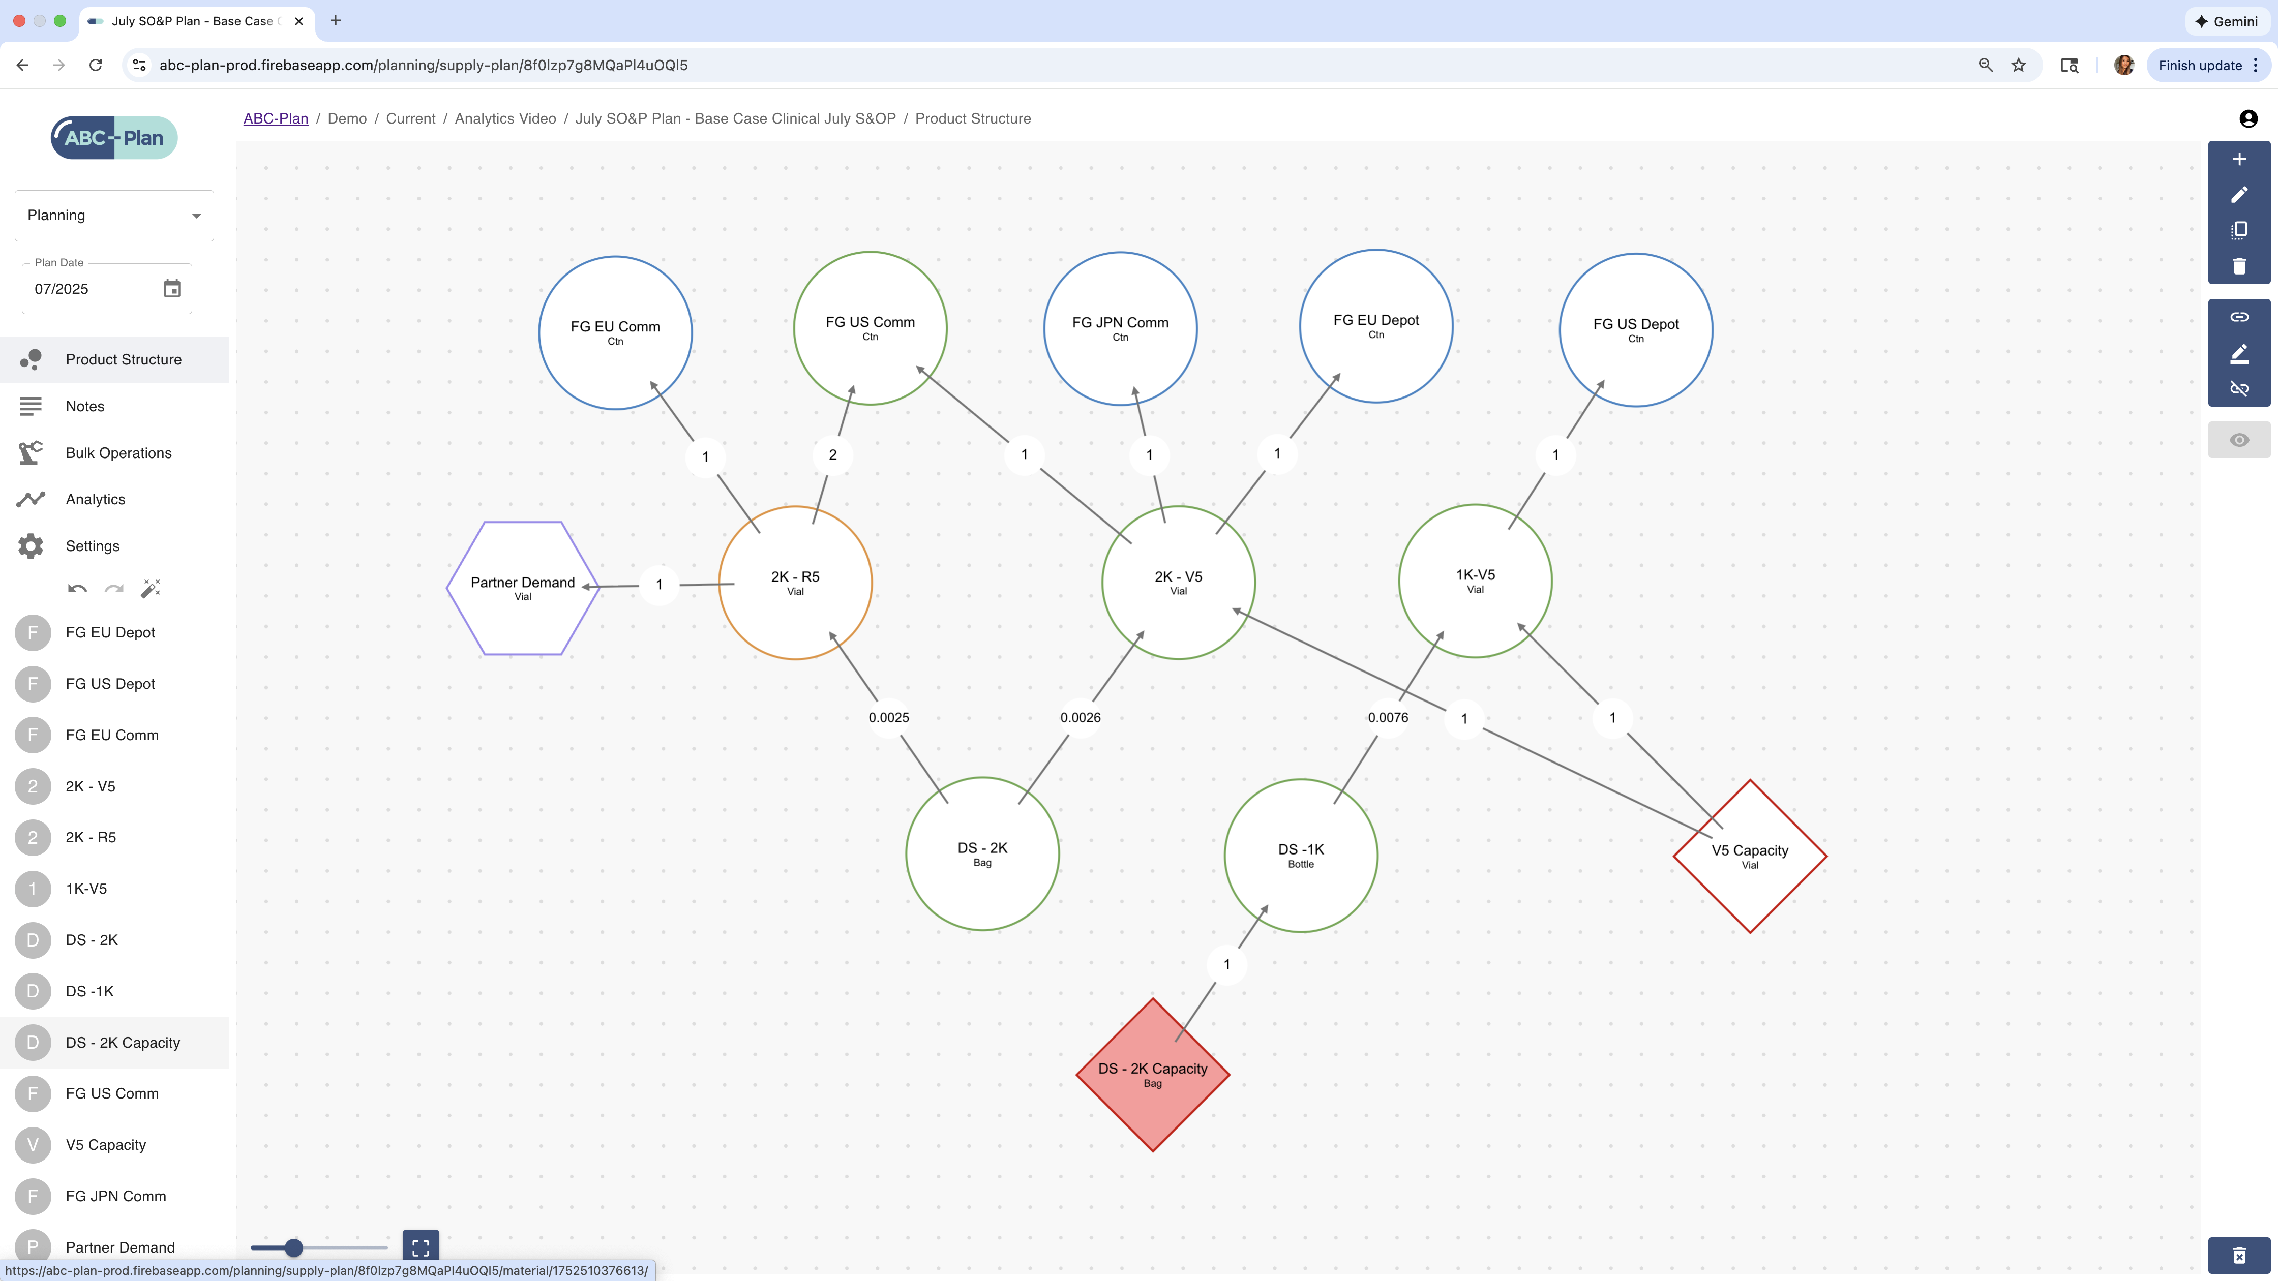Click the link nodes chain icon
This screenshot has height=1281, width=2278.
2238,317
